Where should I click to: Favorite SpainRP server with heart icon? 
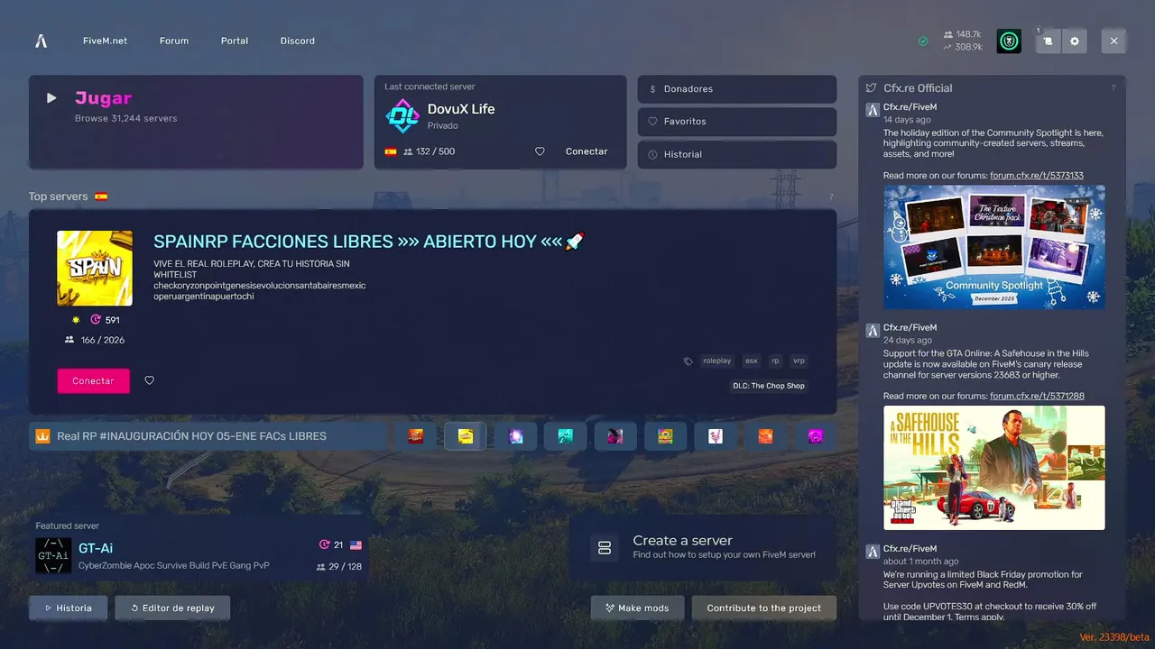150,380
